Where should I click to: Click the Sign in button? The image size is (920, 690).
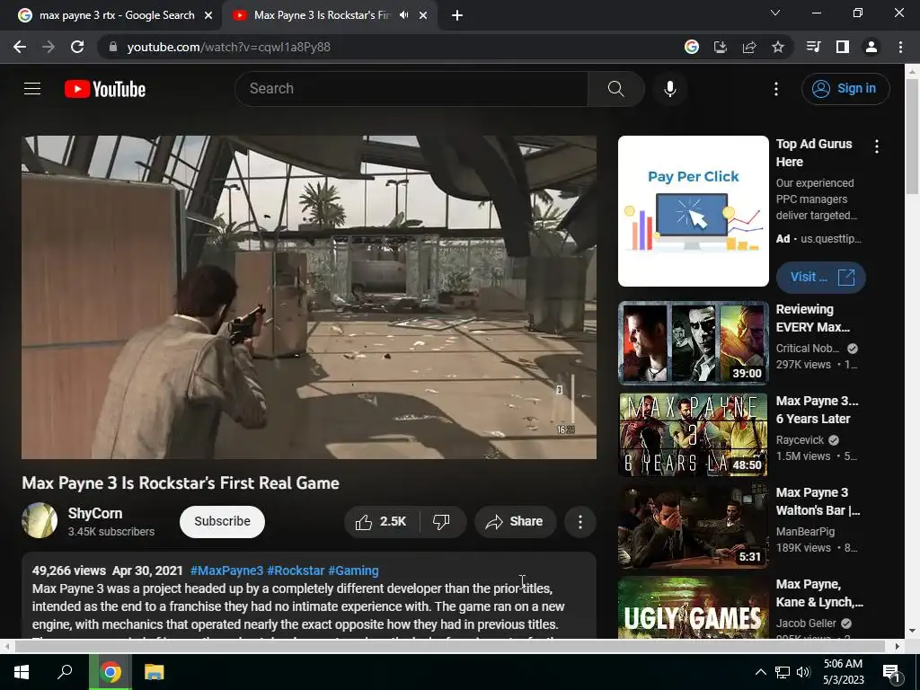click(x=845, y=89)
